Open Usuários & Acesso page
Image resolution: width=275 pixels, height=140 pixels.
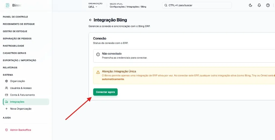(21, 88)
